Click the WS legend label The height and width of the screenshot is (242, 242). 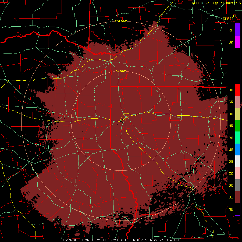(231, 150)
